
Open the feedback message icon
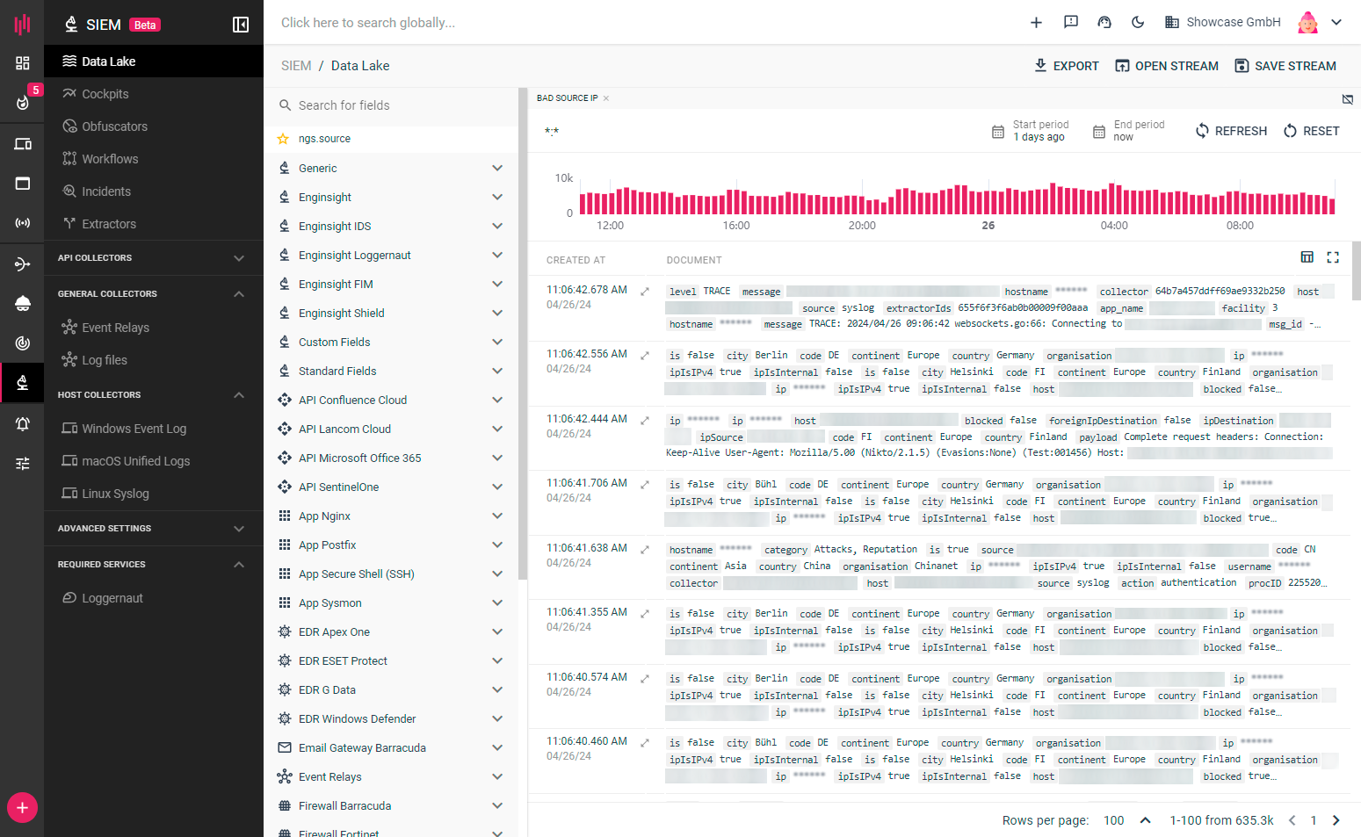[1070, 22]
